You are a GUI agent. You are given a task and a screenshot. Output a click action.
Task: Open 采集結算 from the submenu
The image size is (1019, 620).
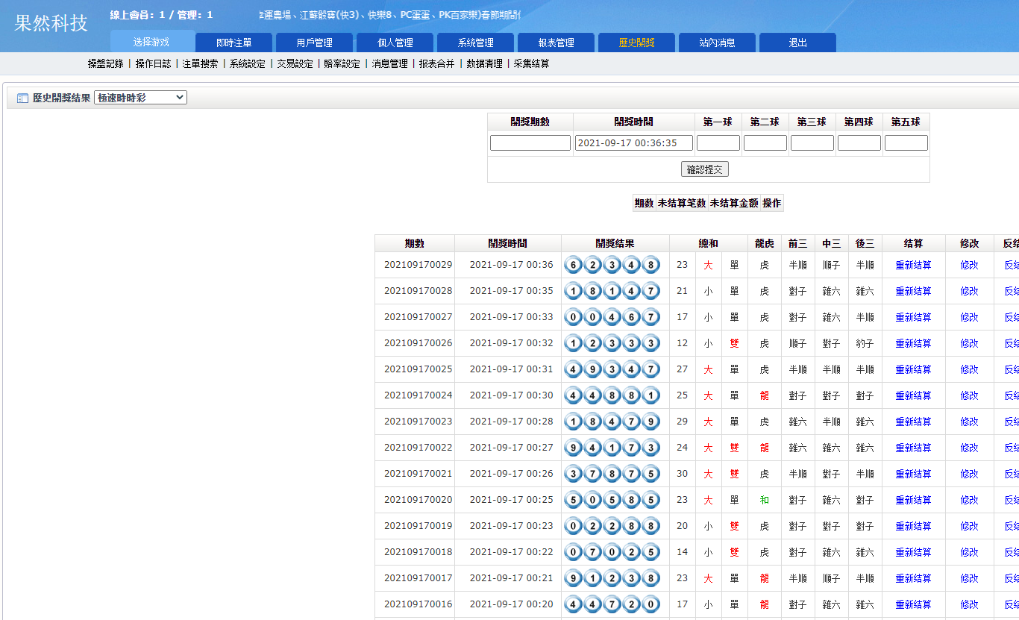[x=532, y=64]
